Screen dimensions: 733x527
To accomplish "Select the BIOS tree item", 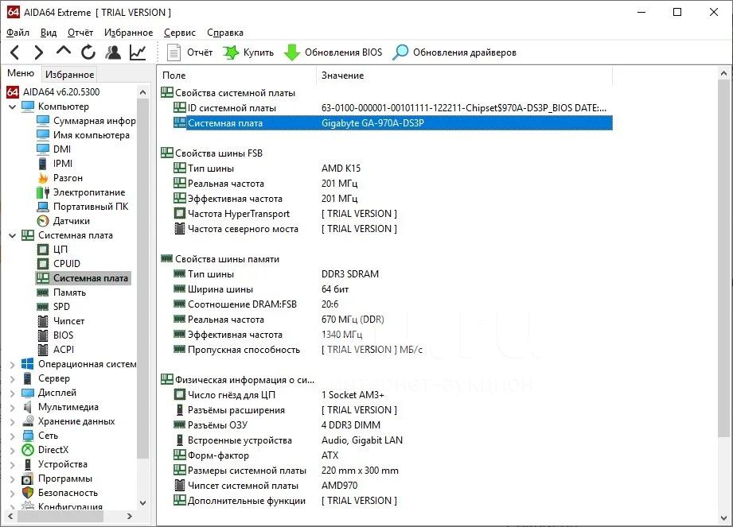I will tap(55, 335).
